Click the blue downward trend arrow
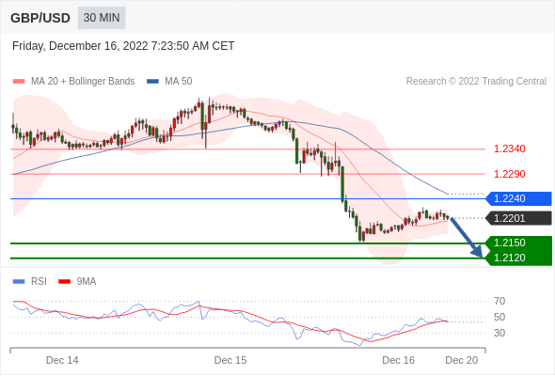The image size is (555, 376). coord(467,237)
